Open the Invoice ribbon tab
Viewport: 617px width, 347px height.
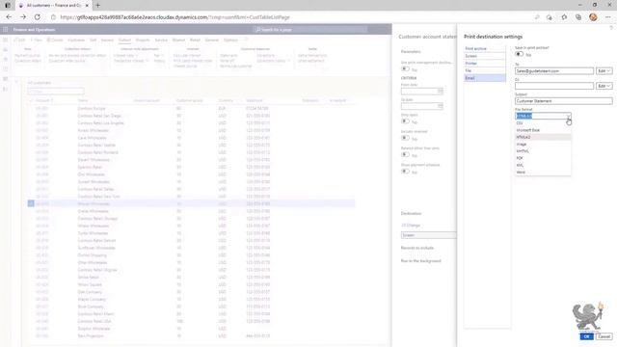107,40
